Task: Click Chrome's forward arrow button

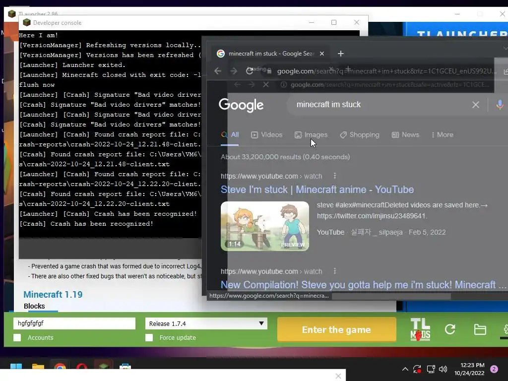Action: coord(234,71)
